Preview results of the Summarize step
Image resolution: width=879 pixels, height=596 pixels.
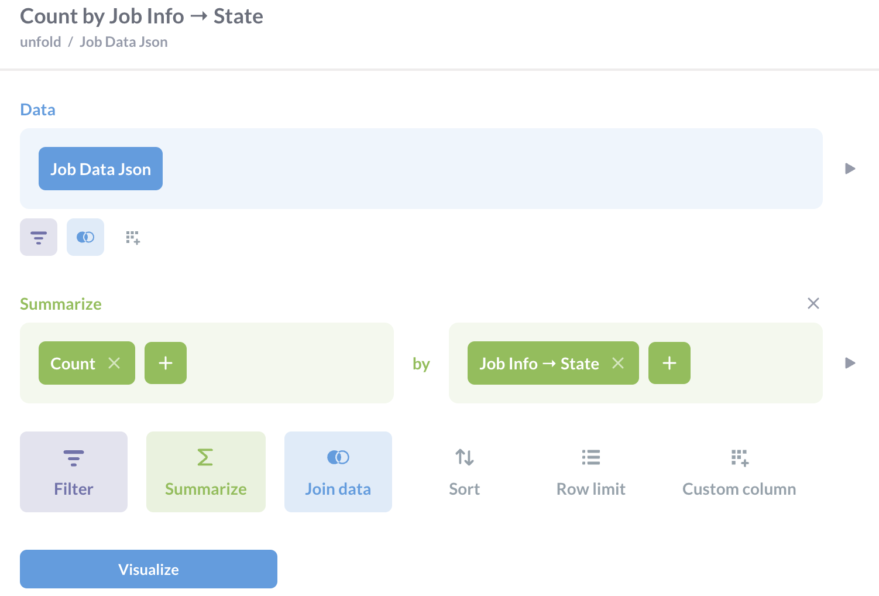(850, 363)
